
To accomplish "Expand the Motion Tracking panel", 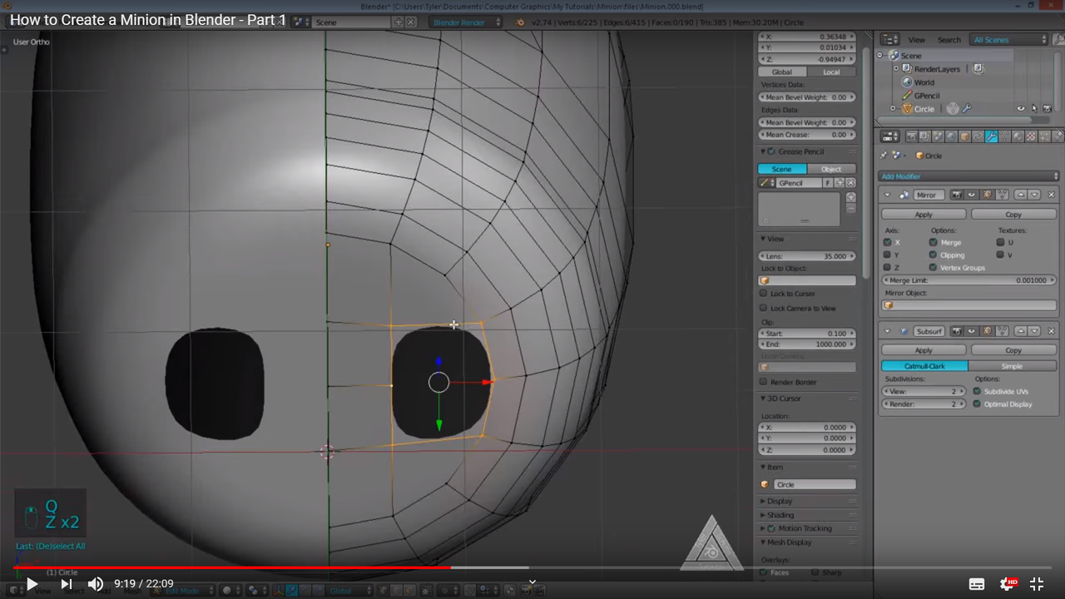I will pos(763,528).
